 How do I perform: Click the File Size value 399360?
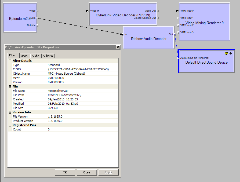click(53, 108)
